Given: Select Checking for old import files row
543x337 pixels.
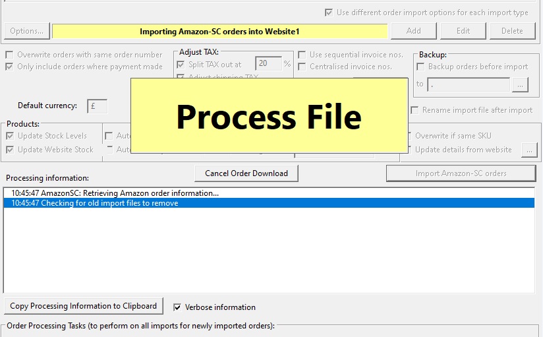Looking at the screenshot, I should [x=269, y=203].
